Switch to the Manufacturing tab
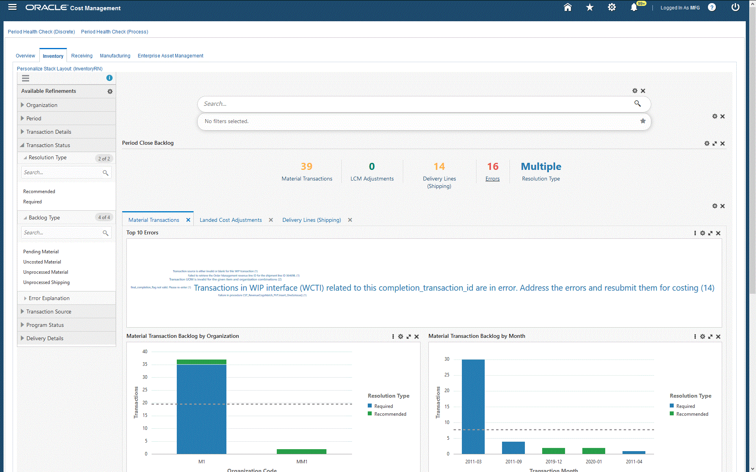The width and height of the screenshot is (756, 472). [115, 56]
